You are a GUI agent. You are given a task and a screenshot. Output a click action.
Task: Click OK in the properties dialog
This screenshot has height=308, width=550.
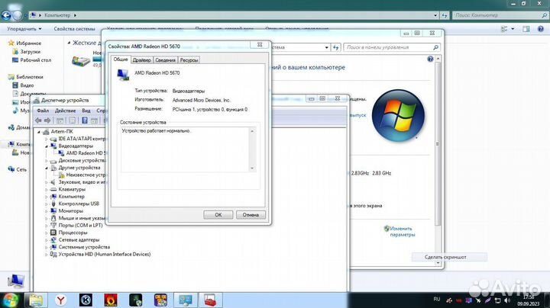pyautogui.click(x=218, y=214)
